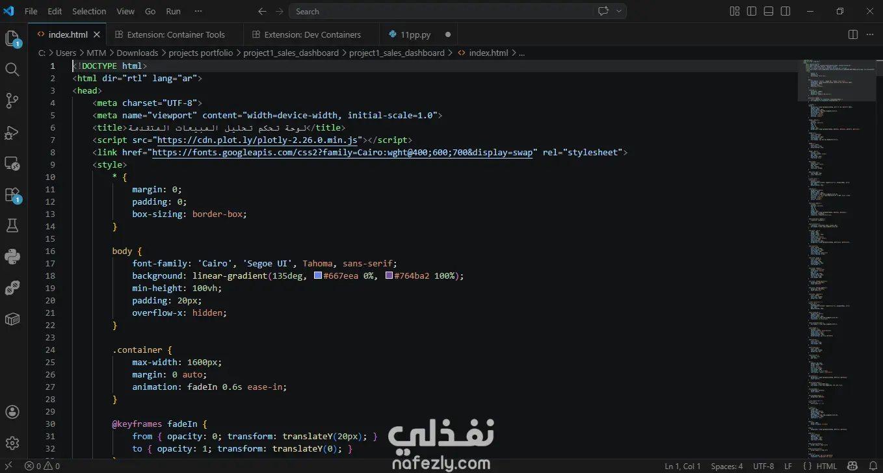Open the Explorer view in activity bar
Image resolution: width=883 pixels, height=473 pixels.
pos(12,39)
